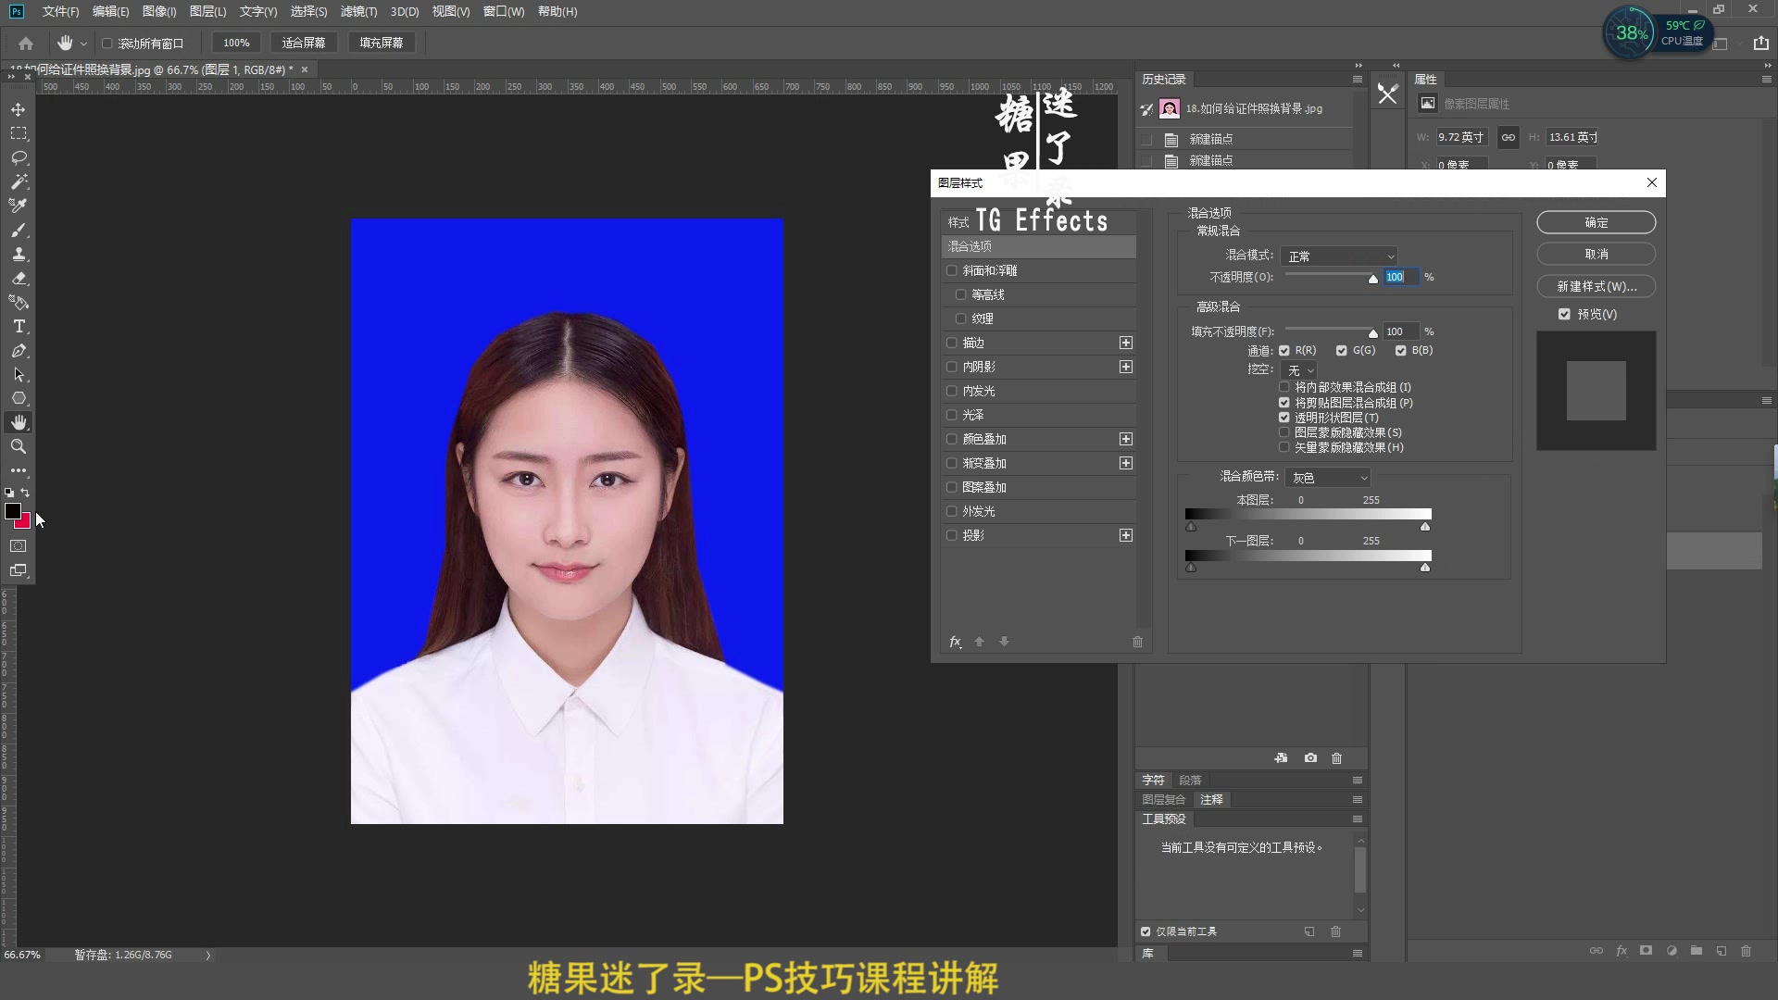The height and width of the screenshot is (1000, 1778).
Task: Click the fx add-style icon in Layer Style dialog
Action: click(x=955, y=642)
